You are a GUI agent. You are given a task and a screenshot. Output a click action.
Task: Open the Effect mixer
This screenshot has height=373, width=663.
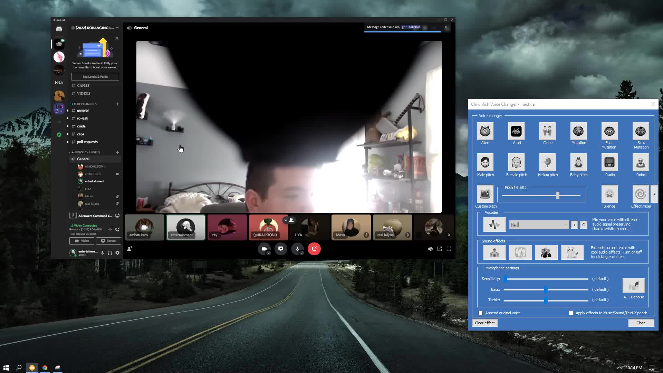coord(641,194)
